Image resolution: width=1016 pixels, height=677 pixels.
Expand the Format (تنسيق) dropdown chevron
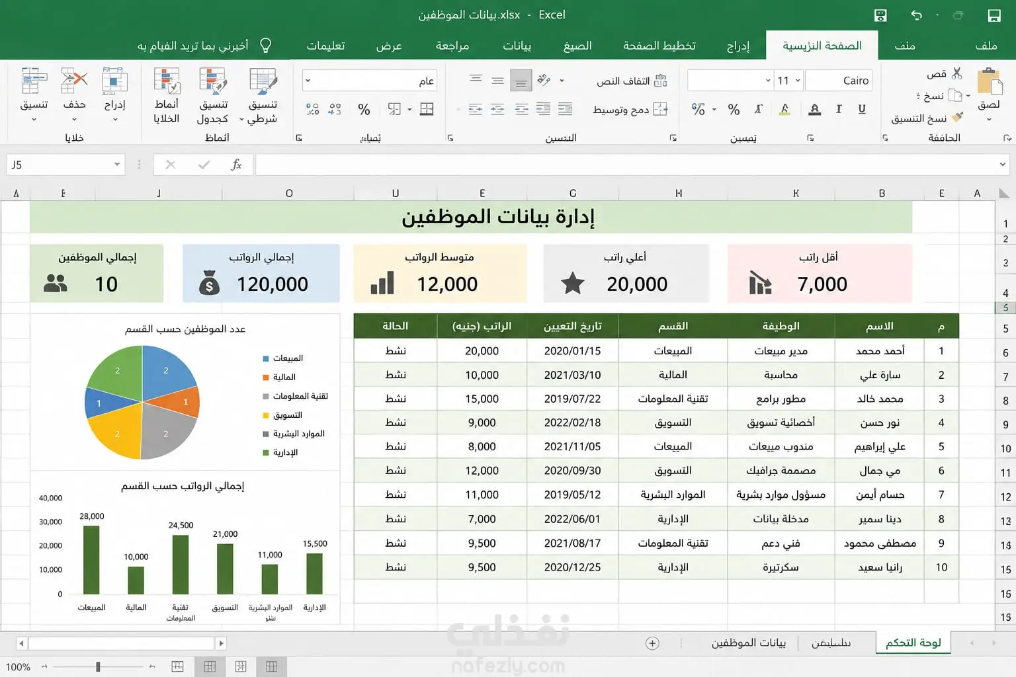tap(34, 120)
